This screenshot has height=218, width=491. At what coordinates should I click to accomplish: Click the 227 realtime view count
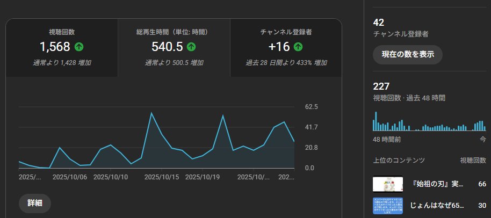click(x=381, y=86)
